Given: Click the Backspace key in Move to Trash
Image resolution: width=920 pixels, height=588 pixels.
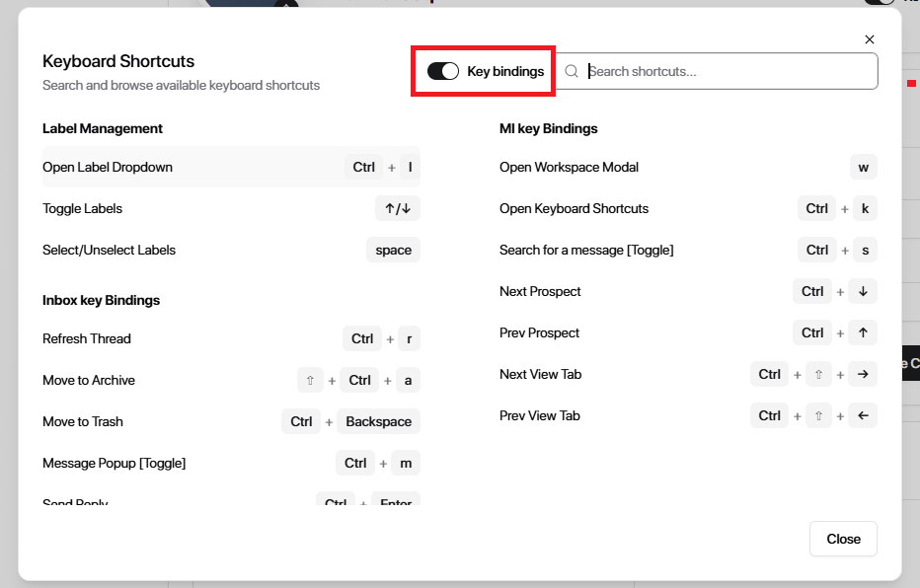Looking at the screenshot, I should pyautogui.click(x=378, y=421).
